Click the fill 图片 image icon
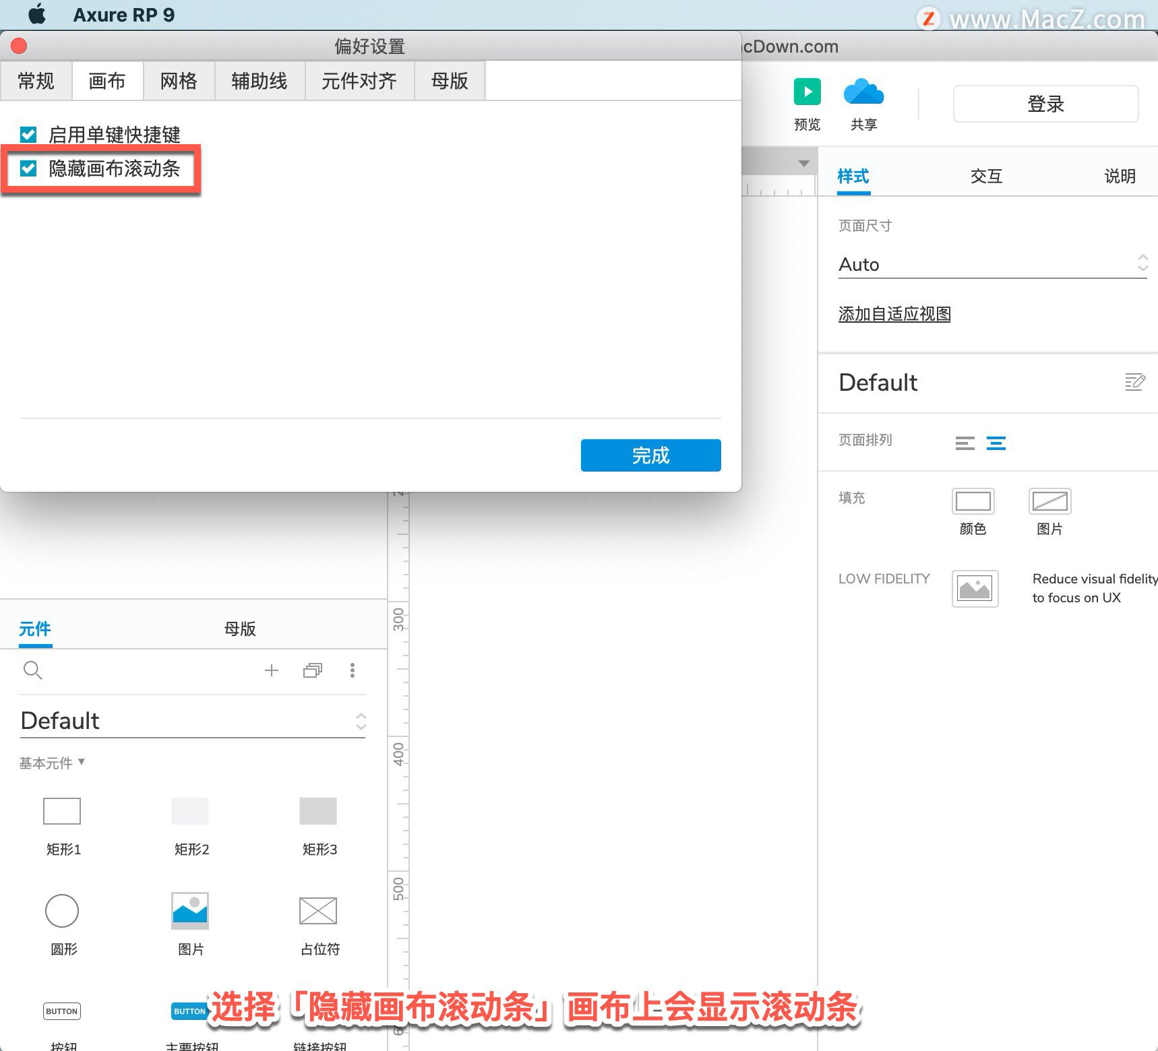 coord(1050,501)
